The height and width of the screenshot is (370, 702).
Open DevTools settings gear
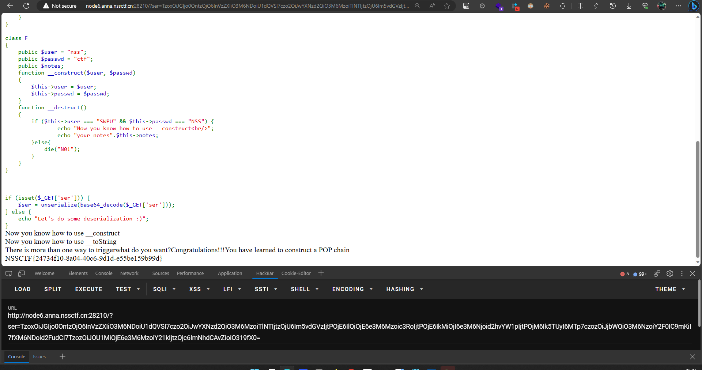click(670, 273)
